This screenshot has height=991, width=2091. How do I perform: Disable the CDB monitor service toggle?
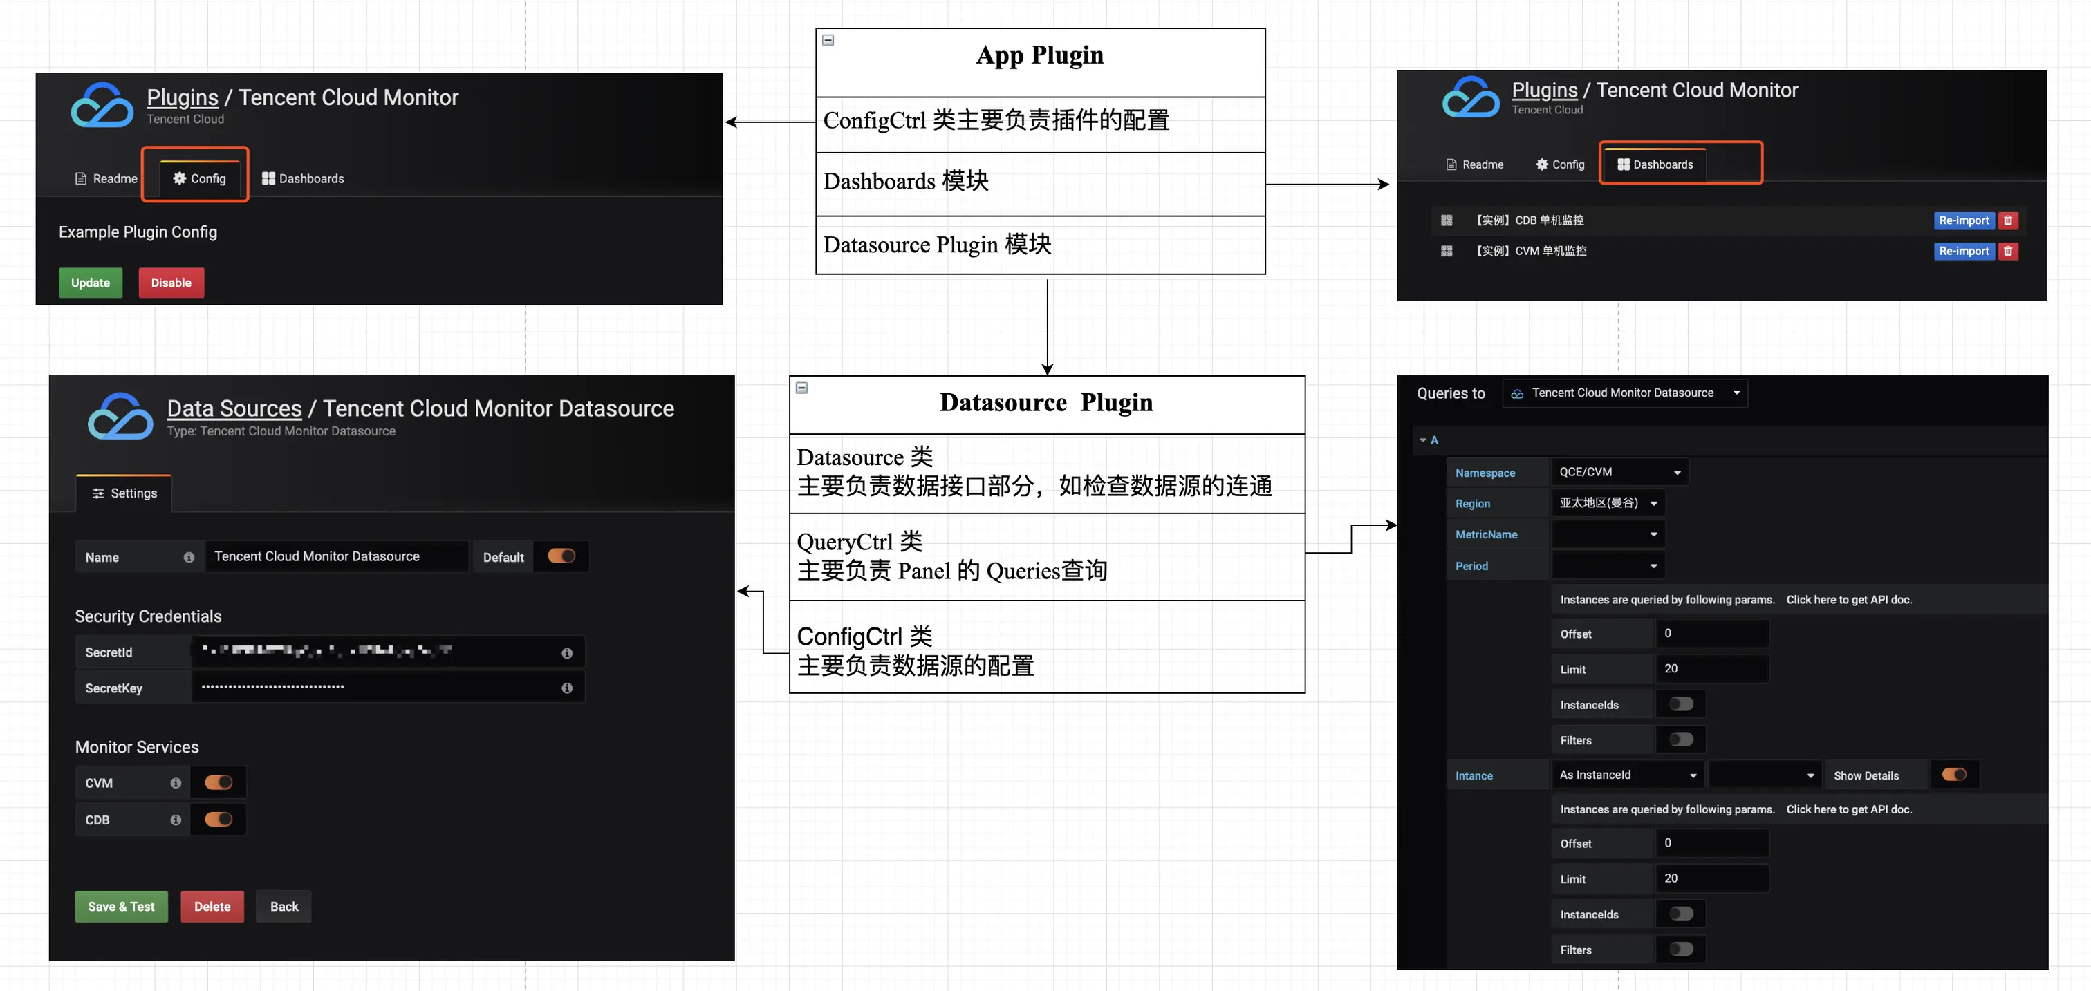[x=219, y=819]
